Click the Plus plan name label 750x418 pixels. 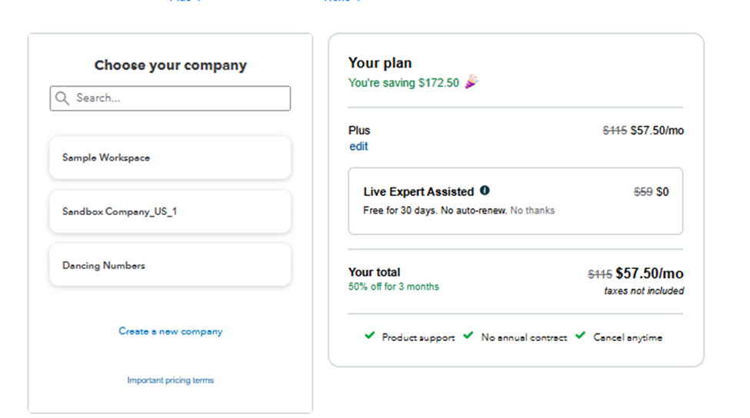359,131
